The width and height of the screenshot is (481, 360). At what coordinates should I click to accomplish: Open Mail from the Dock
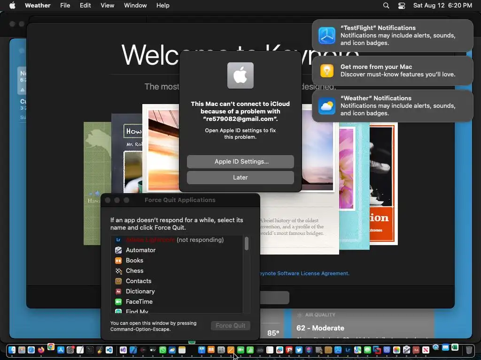tap(445, 347)
